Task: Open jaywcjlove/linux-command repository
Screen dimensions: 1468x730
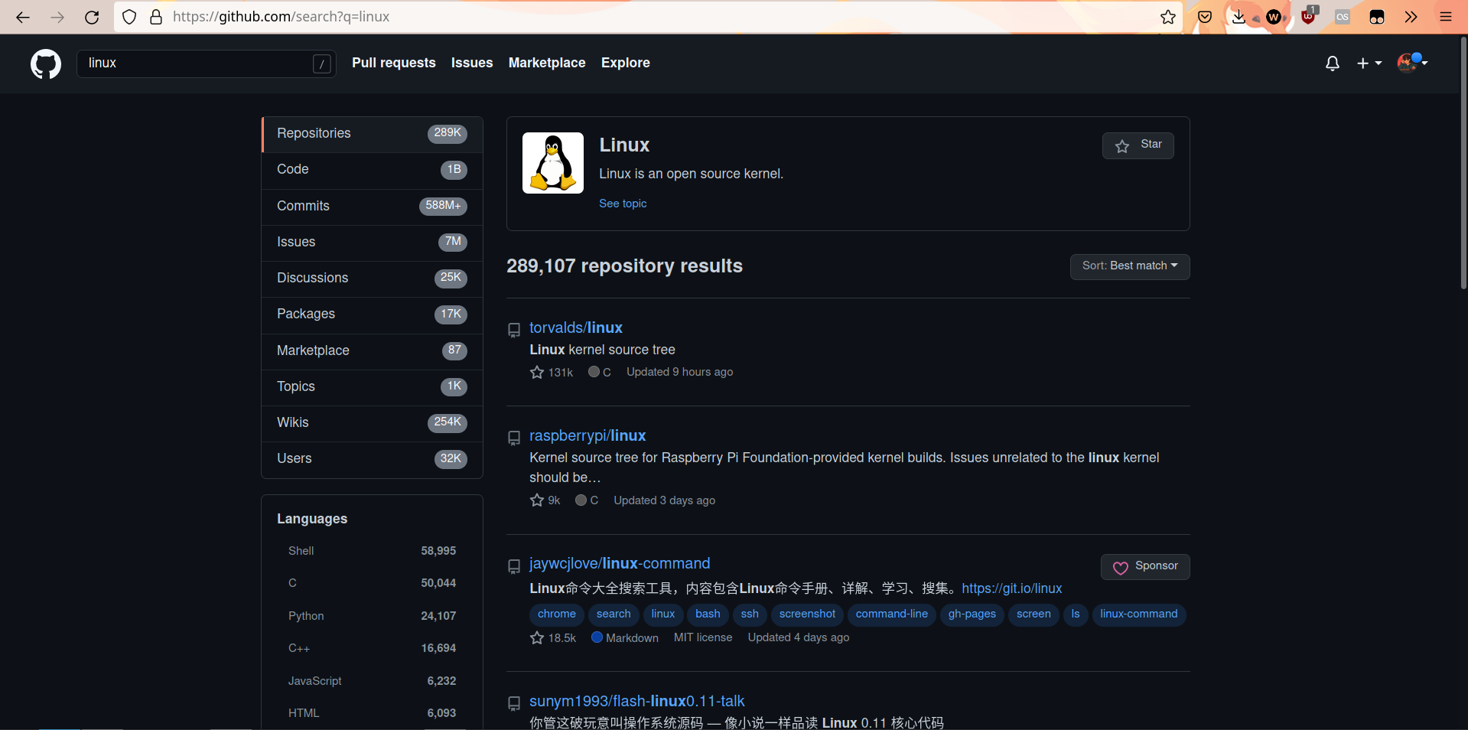Action: click(620, 564)
